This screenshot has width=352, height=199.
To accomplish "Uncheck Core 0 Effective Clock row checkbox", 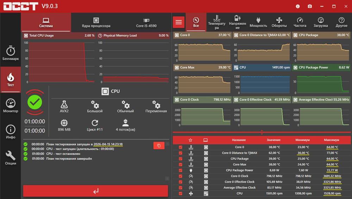I will click(181, 182).
